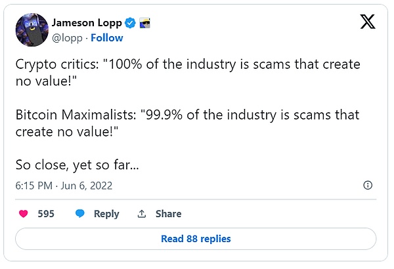Click the Reply text label
This screenshot has width=394, height=269.
tap(106, 214)
